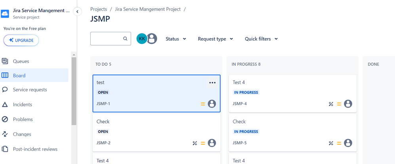Click the medium priority icon on JSMP-5
The width and height of the screenshot is (395, 164).
coord(339,143)
